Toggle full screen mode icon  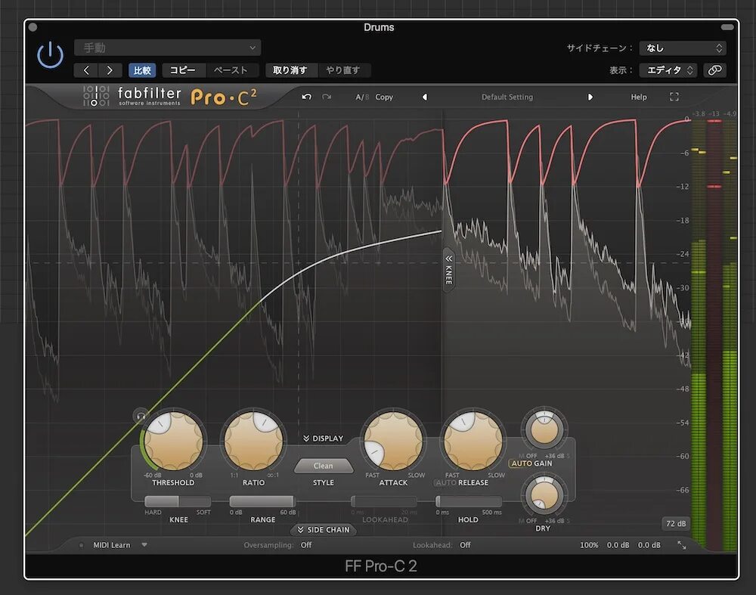[x=674, y=97]
